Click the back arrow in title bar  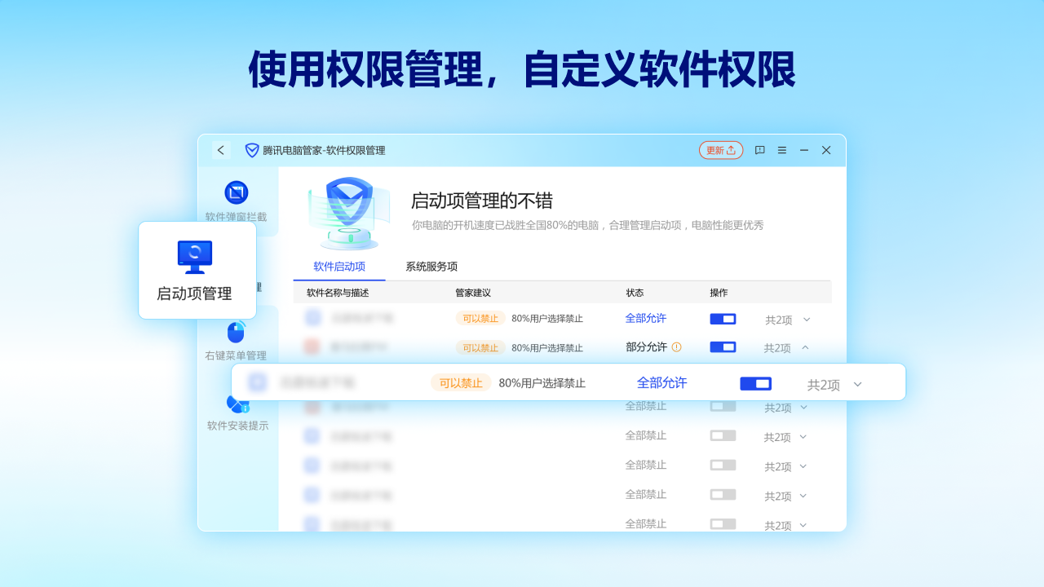tap(220, 150)
